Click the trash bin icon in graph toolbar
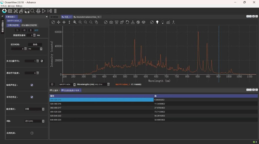Screen dimensions: 259x144 (x=117, y=22)
